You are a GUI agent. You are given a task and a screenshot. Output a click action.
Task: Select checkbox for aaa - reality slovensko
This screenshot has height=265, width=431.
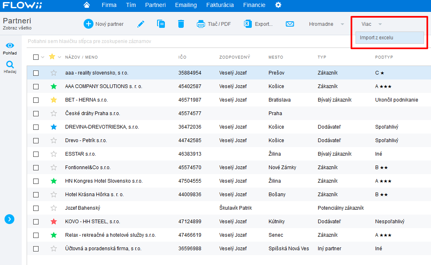tap(36, 73)
